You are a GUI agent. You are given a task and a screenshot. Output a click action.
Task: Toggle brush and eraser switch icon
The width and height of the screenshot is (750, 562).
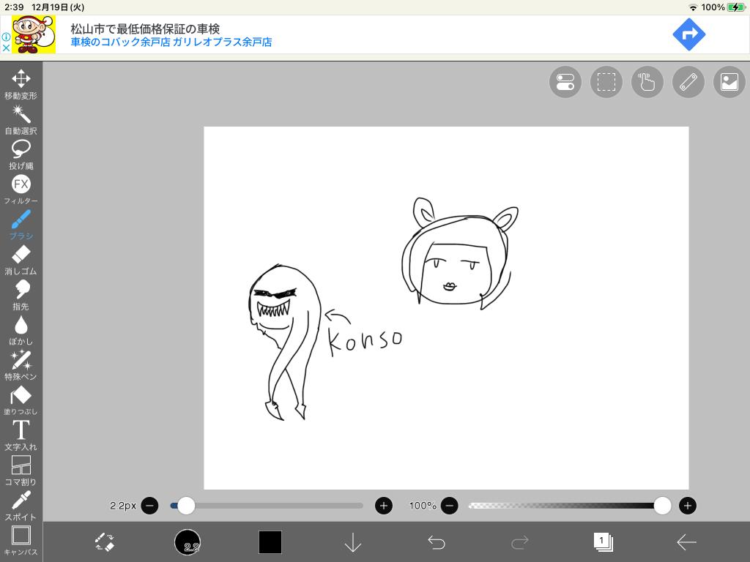[x=105, y=542]
